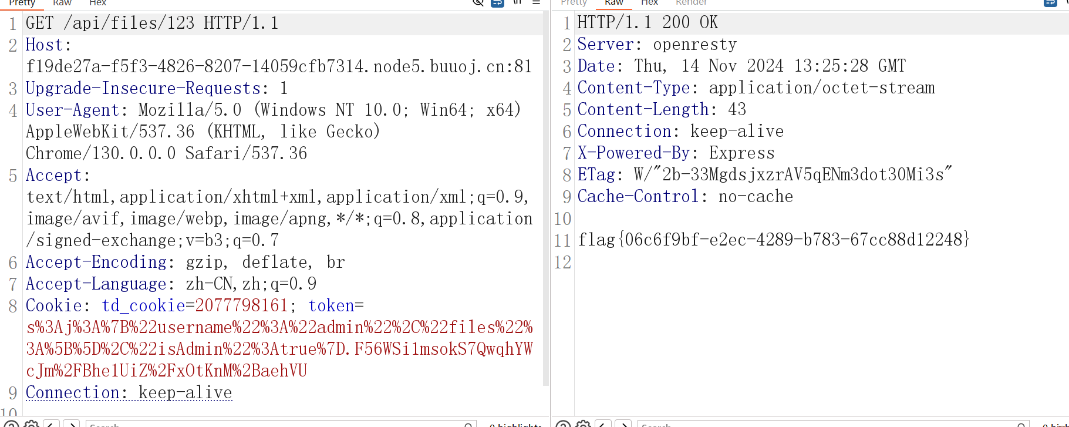The height and width of the screenshot is (427, 1069).
Task: Click request line GET /api/files/123 HTTP/1.1
Action: [x=152, y=23]
